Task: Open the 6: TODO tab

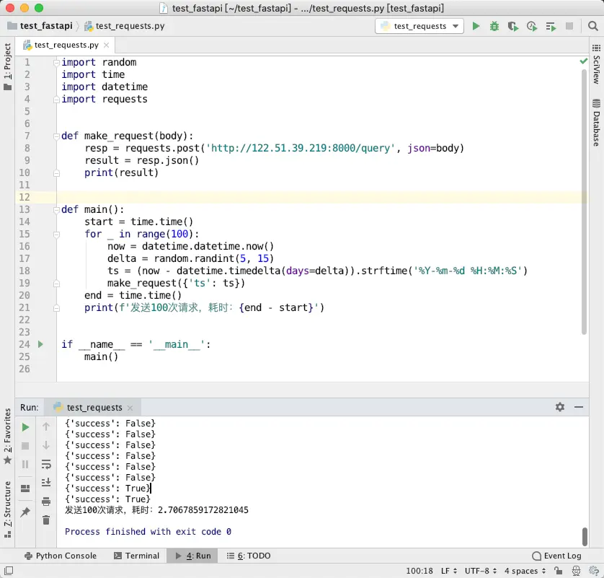Action: point(249,556)
